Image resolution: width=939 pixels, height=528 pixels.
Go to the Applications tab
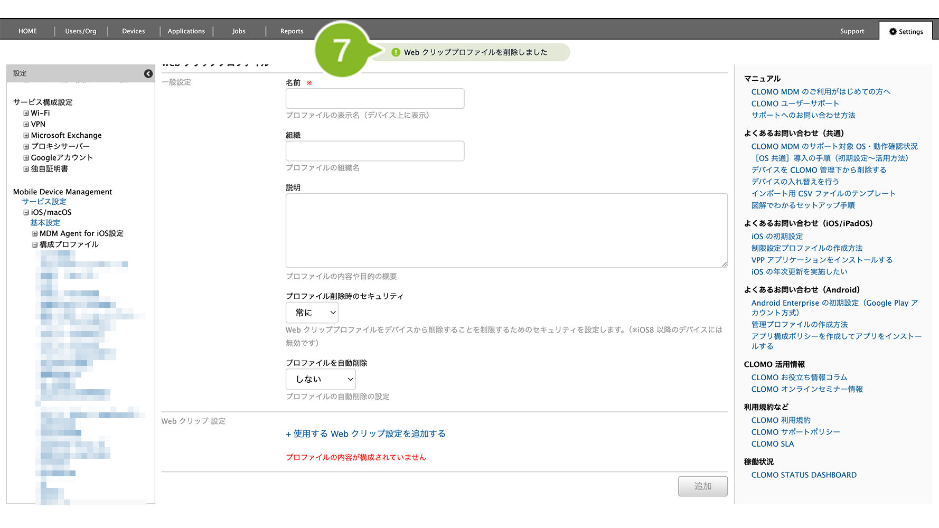click(x=186, y=31)
